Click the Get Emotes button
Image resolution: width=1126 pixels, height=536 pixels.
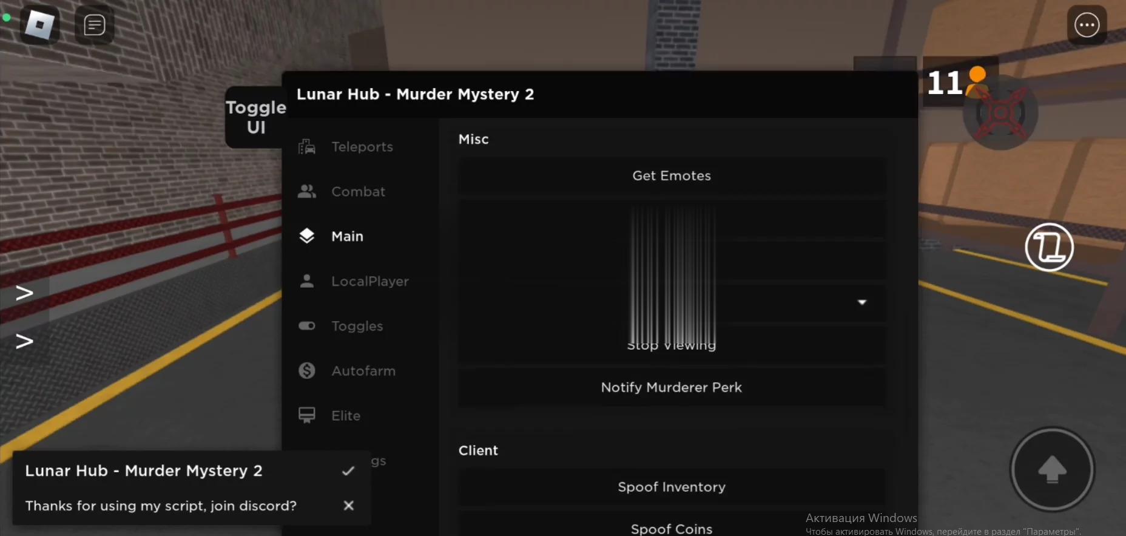coord(671,176)
